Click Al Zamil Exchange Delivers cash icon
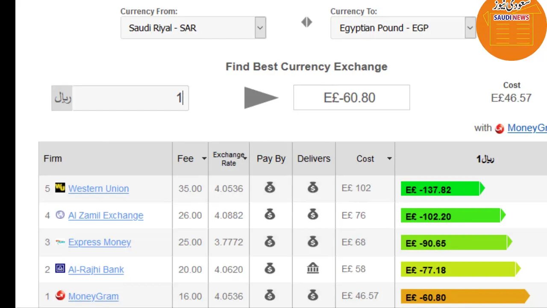The width and height of the screenshot is (547, 308). pos(313,214)
